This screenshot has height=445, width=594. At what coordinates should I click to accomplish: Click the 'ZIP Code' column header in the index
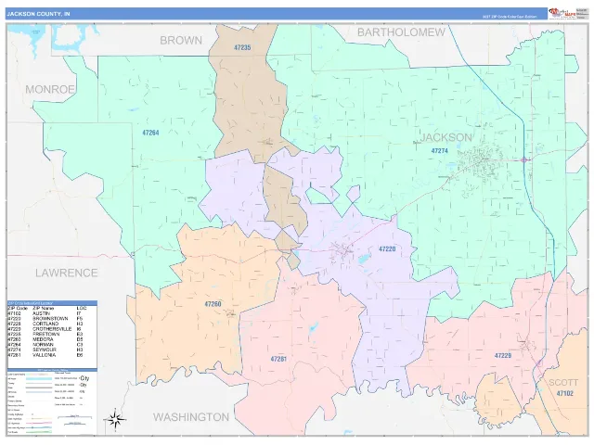18,309
